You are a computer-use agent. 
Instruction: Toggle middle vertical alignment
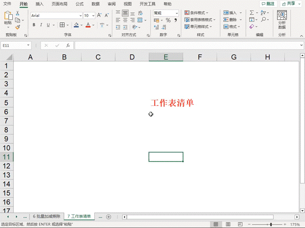[x=125, y=13]
